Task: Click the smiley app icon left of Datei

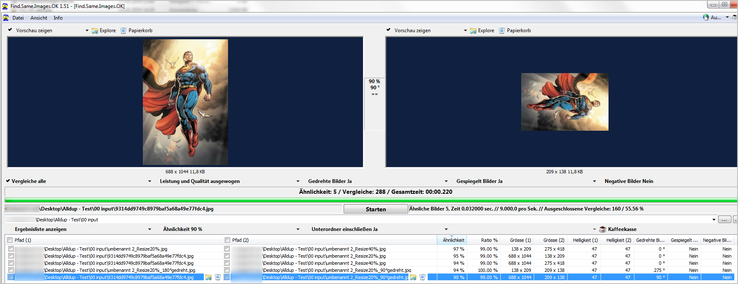Action: (x=6, y=18)
